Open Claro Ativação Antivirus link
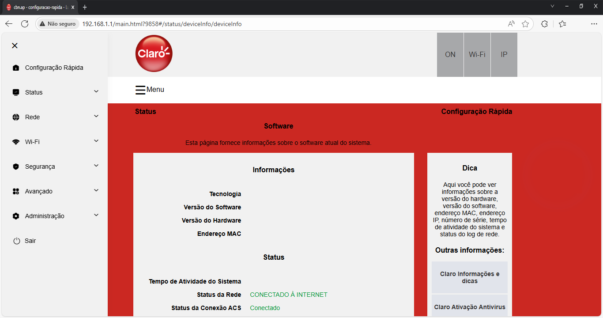 [470, 307]
